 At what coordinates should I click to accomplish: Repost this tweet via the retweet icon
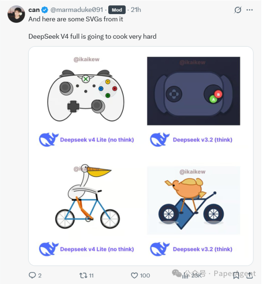point(83,275)
